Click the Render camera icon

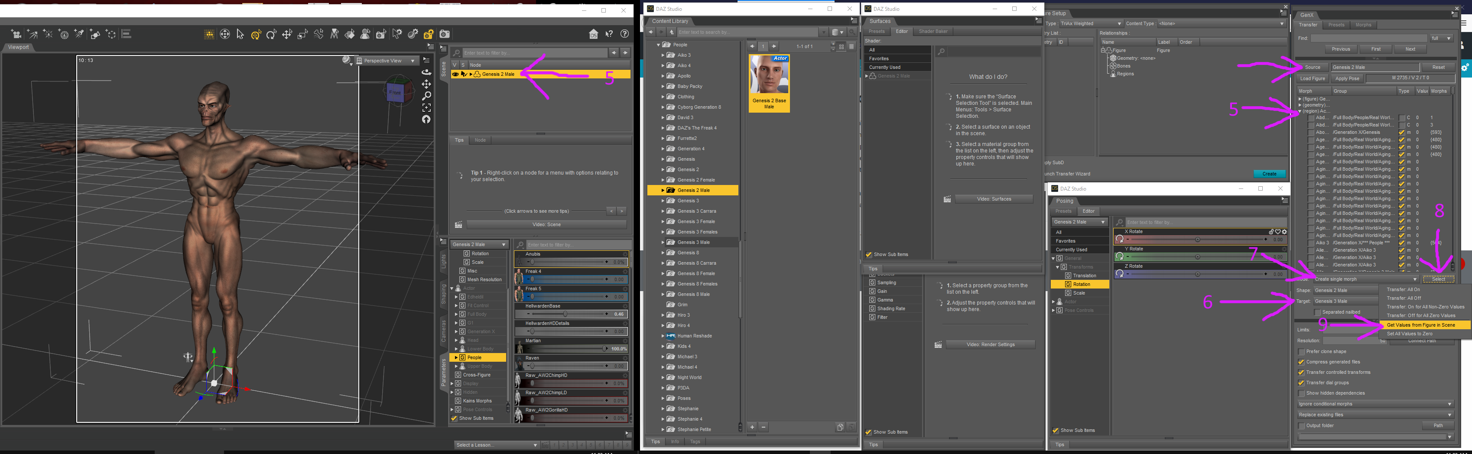(445, 34)
